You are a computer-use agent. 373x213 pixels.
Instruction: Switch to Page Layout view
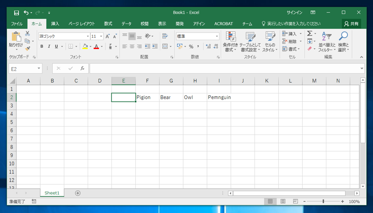pos(283,202)
